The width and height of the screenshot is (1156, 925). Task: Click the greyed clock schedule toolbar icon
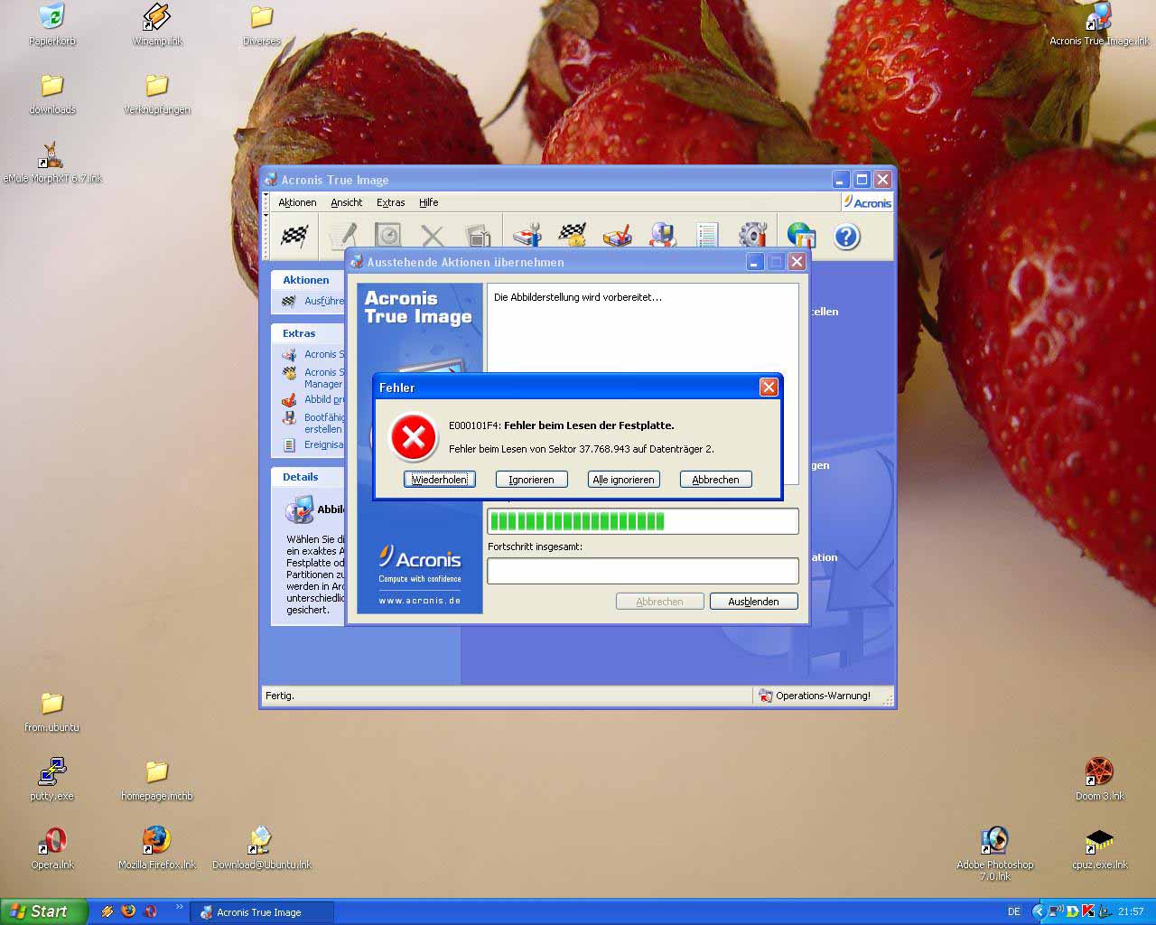tap(388, 236)
